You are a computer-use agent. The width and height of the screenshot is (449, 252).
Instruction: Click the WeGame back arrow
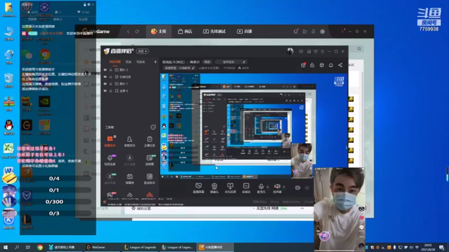pos(129,31)
